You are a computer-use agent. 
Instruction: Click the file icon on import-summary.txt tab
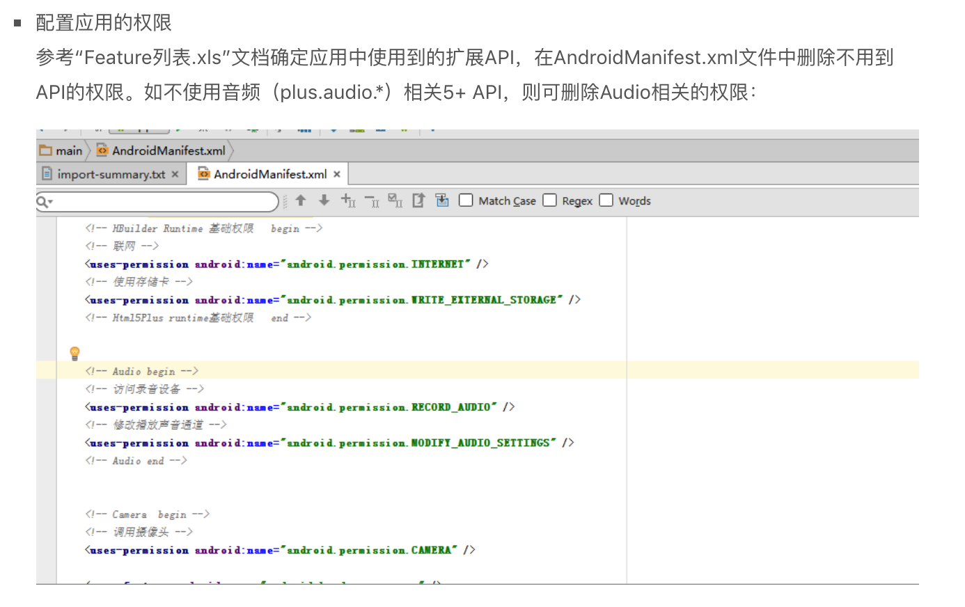pos(47,173)
